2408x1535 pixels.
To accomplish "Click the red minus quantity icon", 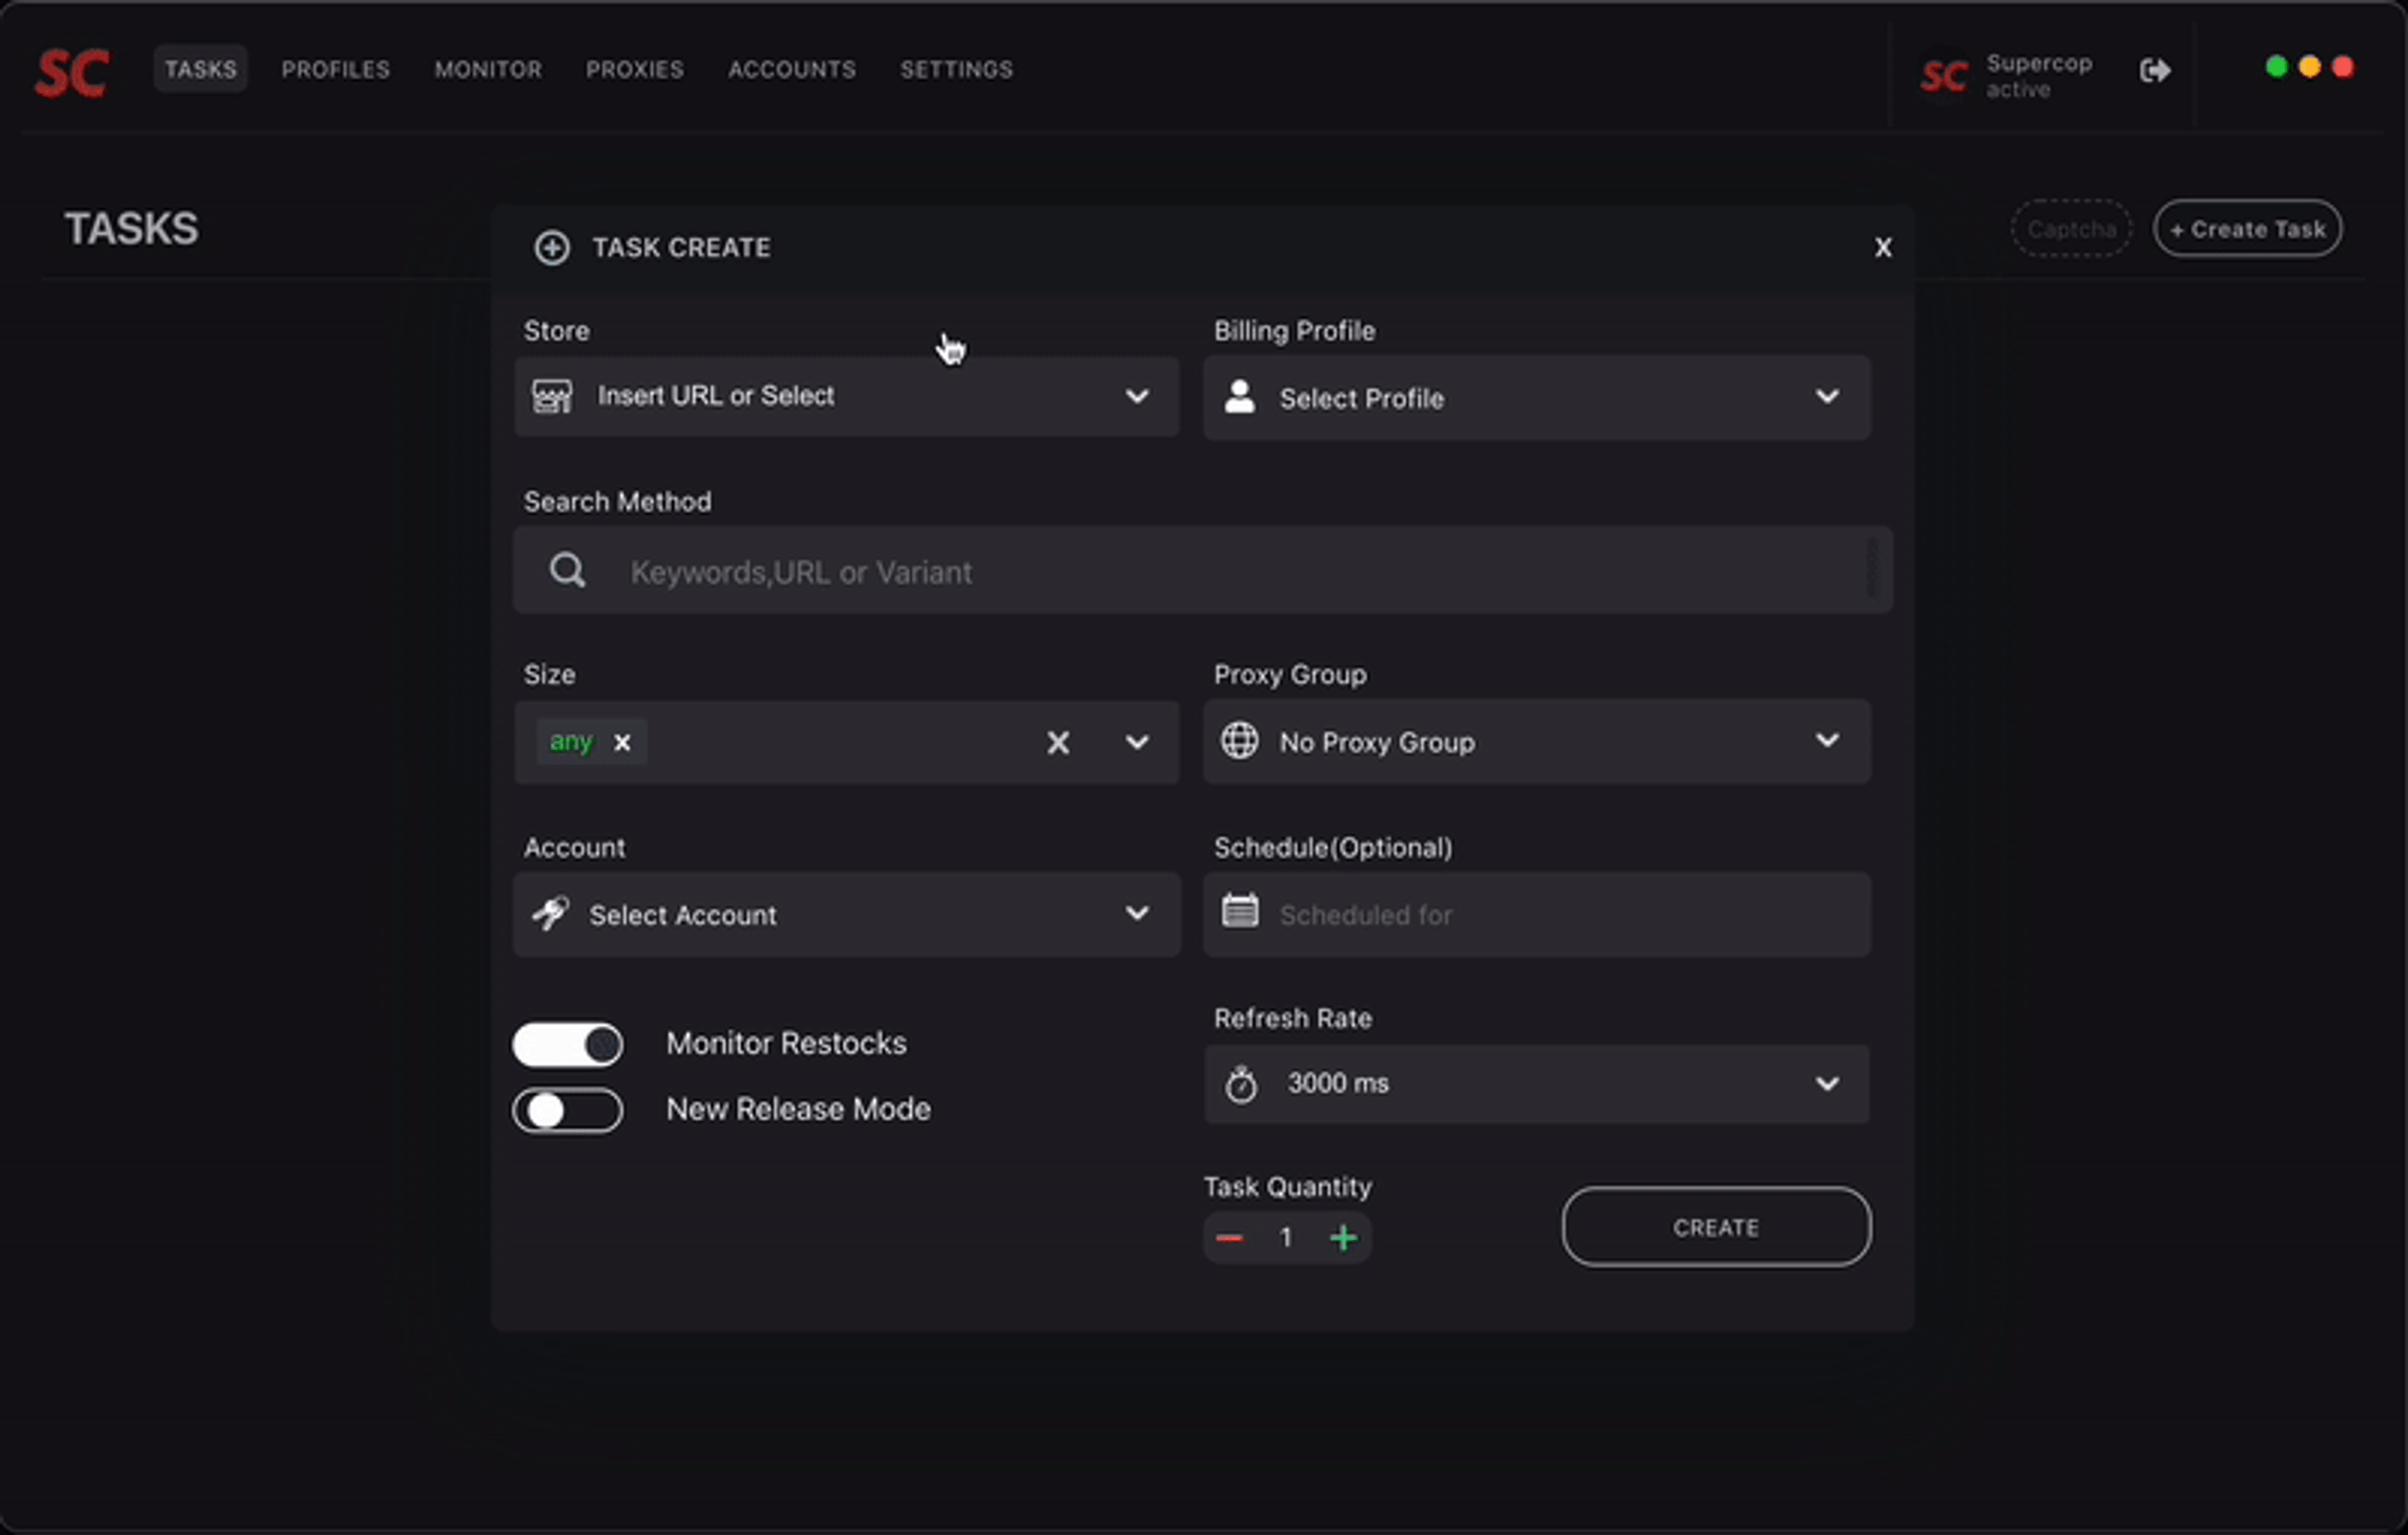I will tap(1229, 1238).
